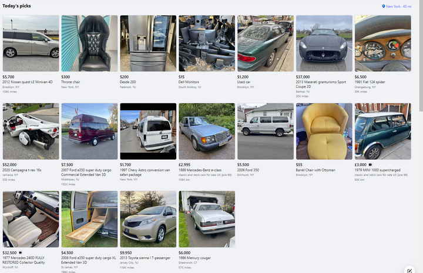Change location via New York · 40 mi link
Screen dimensions: 423x273
(398, 6)
